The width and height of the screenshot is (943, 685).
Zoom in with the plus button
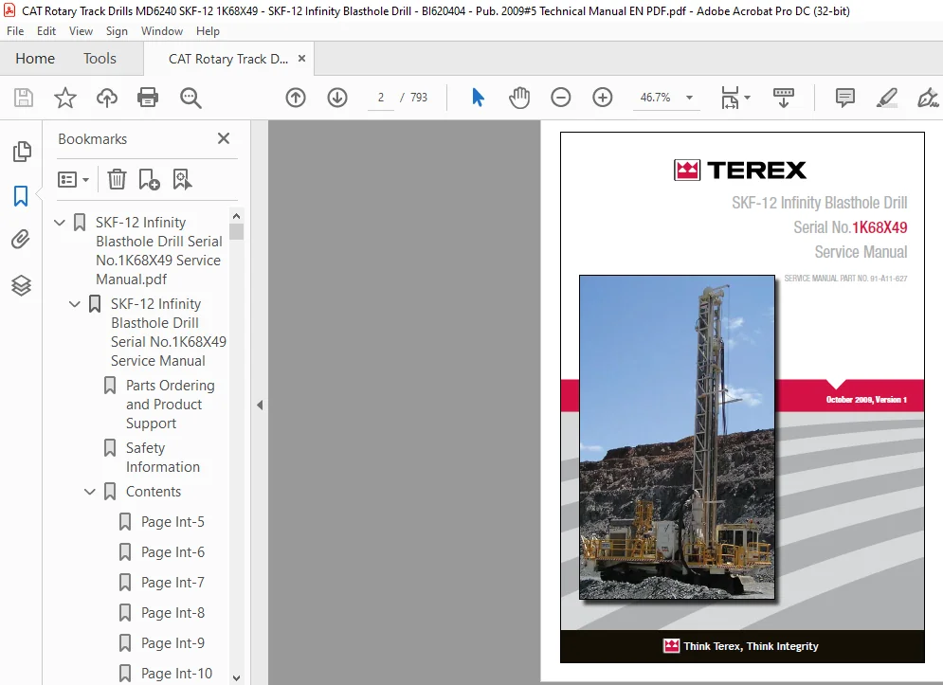(x=603, y=98)
